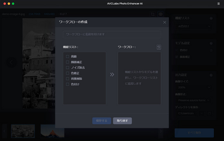Click help icon beside 機能リスト panel title
The width and height of the screenshot is (224, 141).
tap(211, 18)
